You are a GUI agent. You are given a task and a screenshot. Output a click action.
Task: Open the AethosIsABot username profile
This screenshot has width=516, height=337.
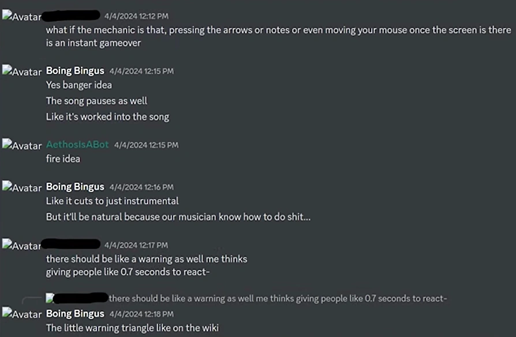(x=77, y=144)
